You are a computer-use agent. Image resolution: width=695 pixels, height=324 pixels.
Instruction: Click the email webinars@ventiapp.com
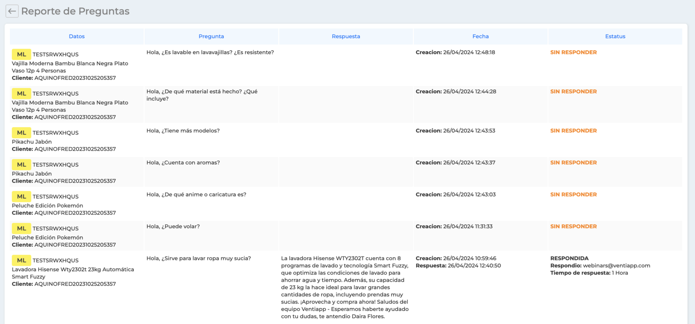click(x=616, y=265)
